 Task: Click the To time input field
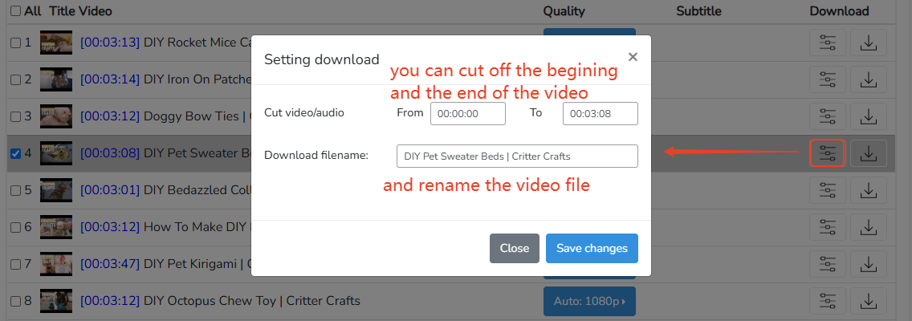point(600,114)
